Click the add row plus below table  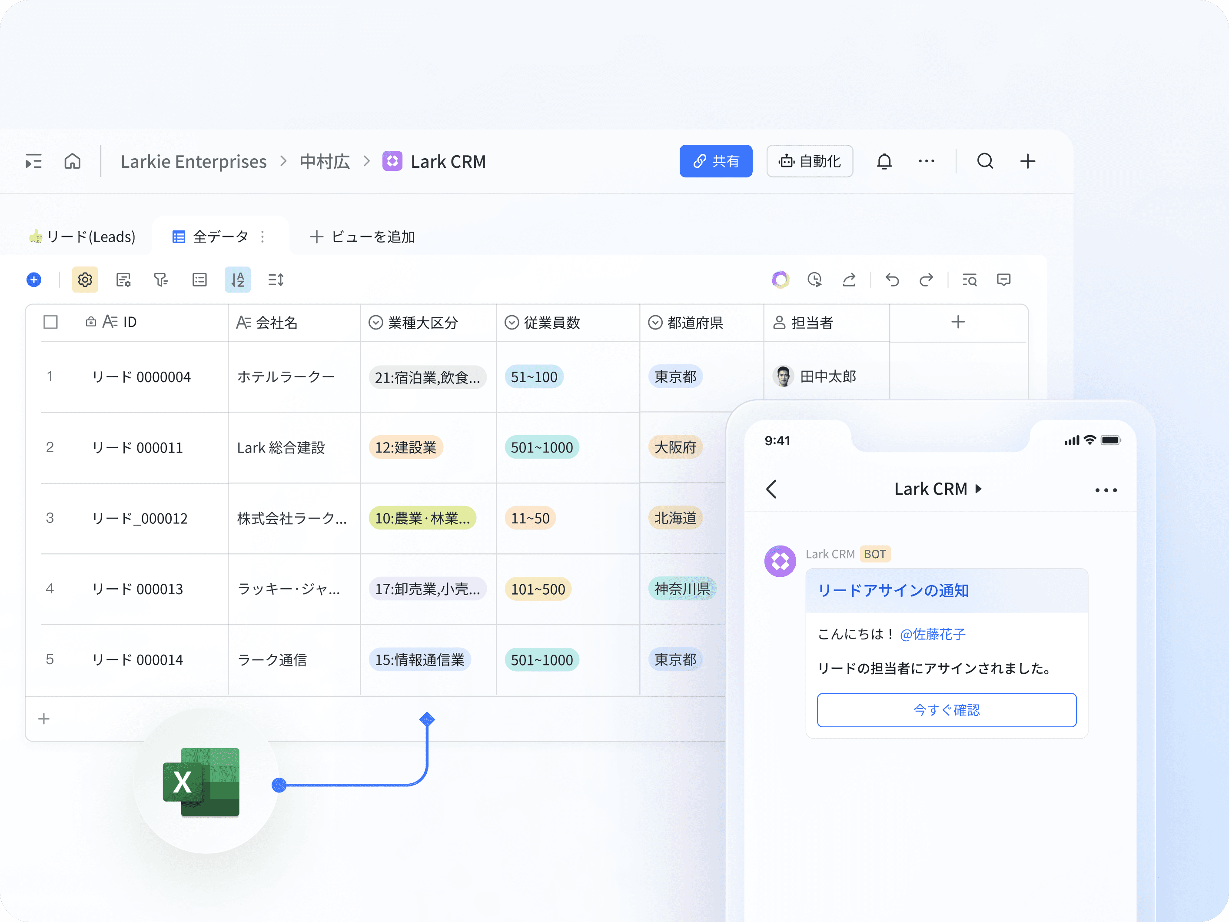(44, 719)
